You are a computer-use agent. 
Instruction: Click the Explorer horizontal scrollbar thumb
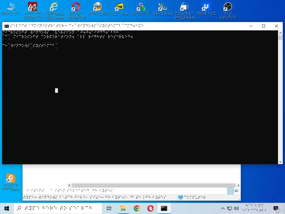point(154,185)
